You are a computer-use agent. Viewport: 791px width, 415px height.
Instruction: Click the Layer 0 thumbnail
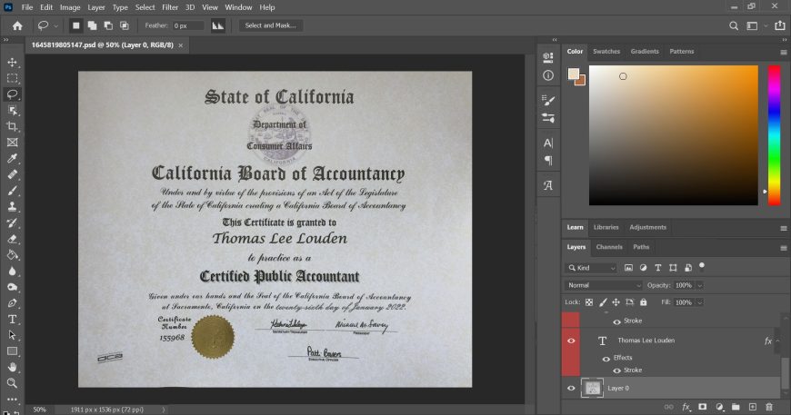click(592, 389)
